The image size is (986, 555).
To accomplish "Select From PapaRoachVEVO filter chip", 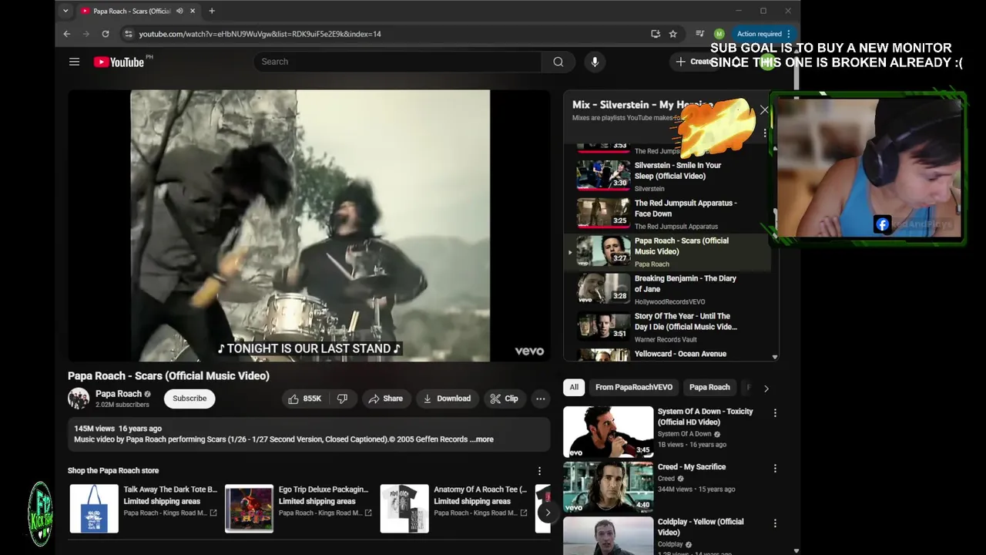I will pos(634,388).
